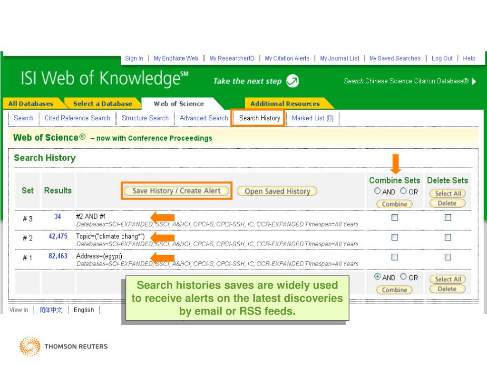Viewport: 487px width, 365px height.
Task: Click the lower Combine button
Action: click(x=394, y=290)
